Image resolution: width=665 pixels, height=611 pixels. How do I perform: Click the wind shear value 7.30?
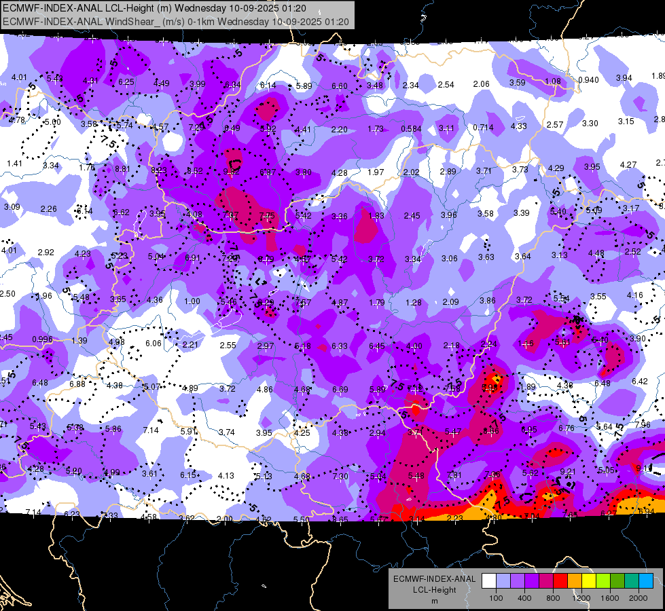[340, 476]
